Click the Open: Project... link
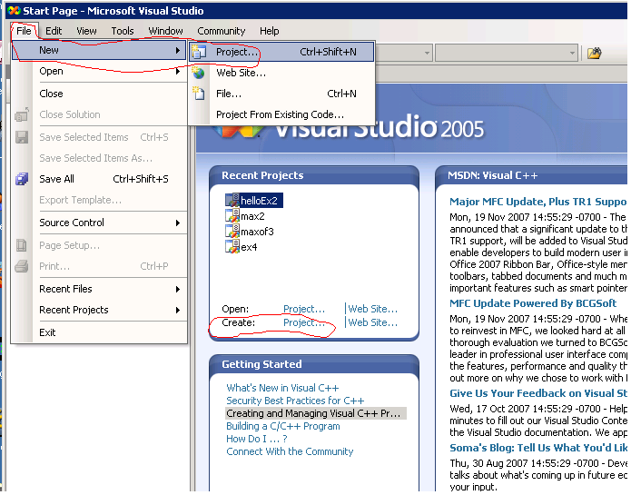This screenshot has height=495, width=631. click(304, 309)
